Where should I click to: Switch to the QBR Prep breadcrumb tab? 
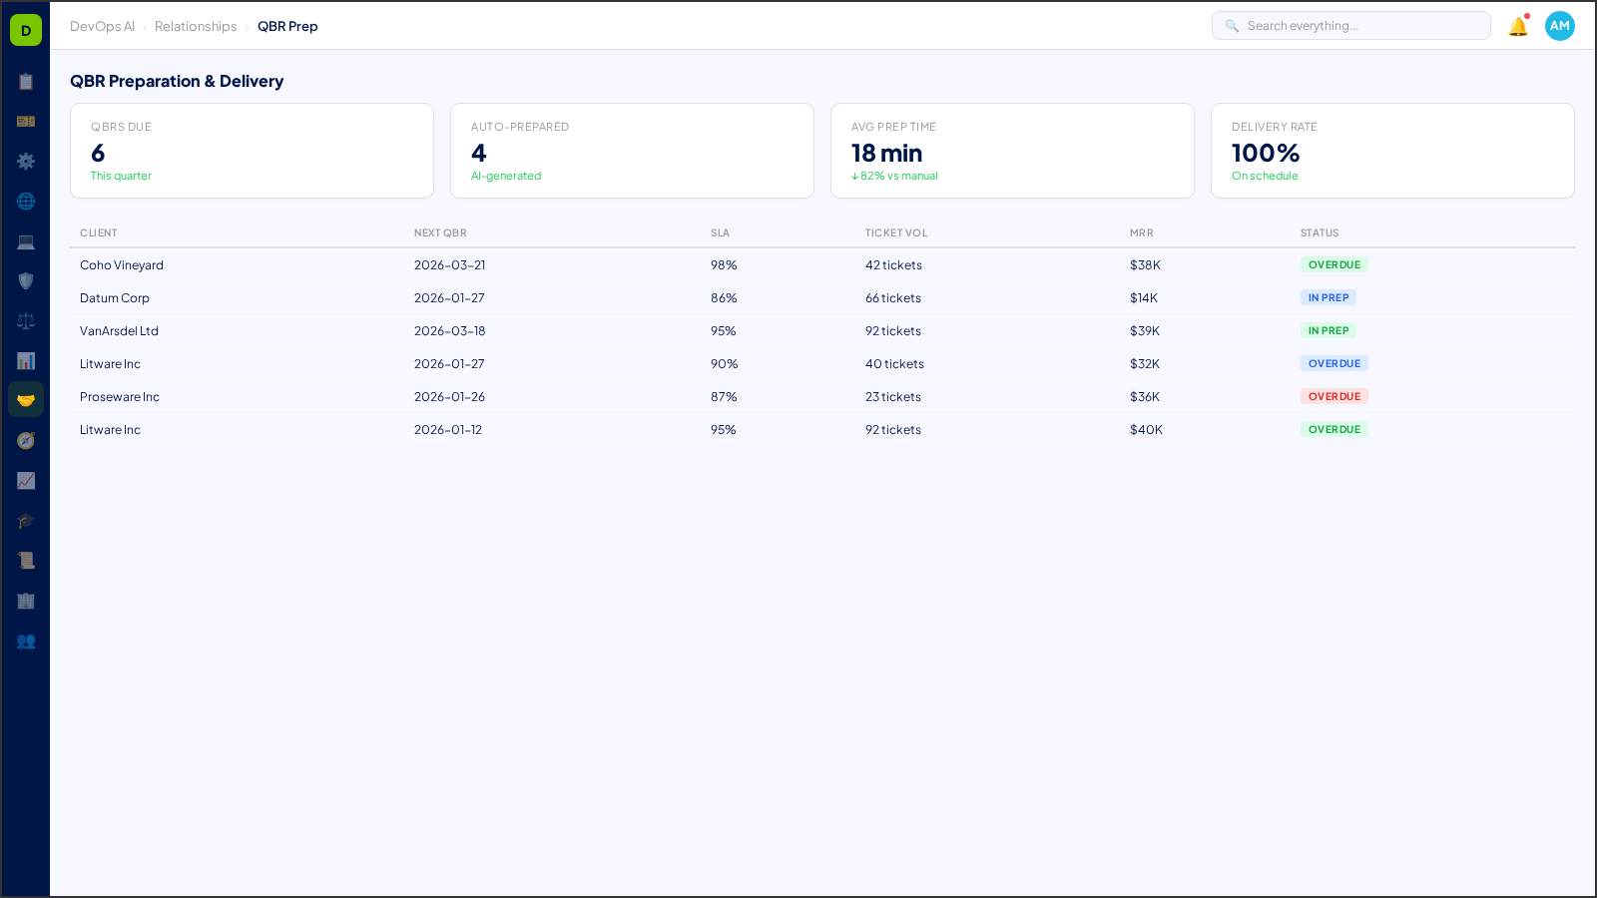[x=288, y=26]
